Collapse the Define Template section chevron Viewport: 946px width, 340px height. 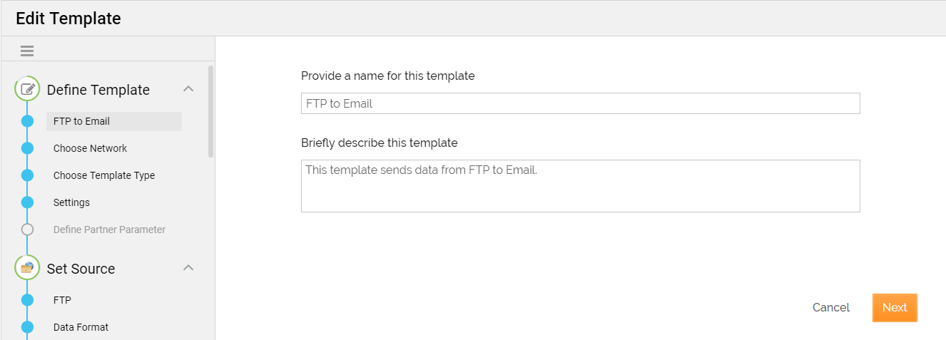pos(188,89)
